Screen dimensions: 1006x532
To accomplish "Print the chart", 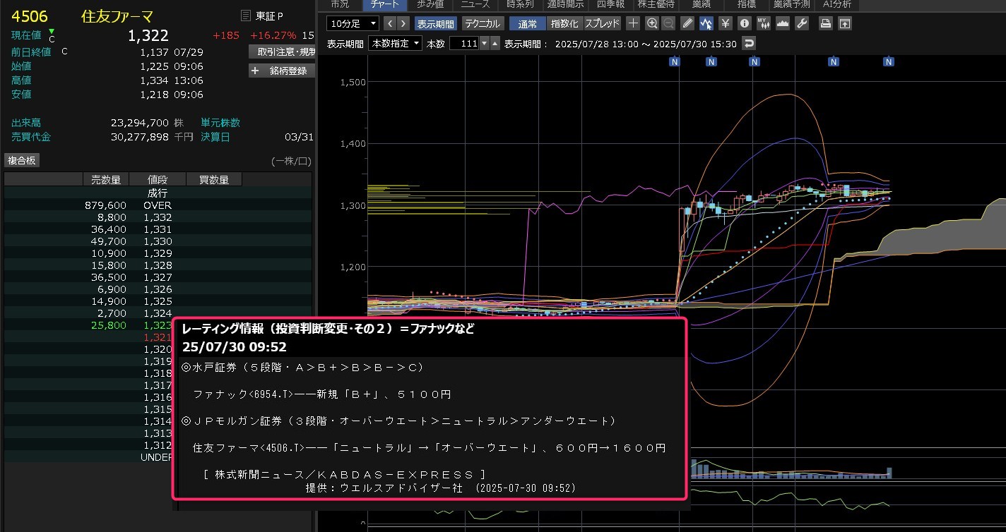I will pyautogui.click(x=825, y=23).
